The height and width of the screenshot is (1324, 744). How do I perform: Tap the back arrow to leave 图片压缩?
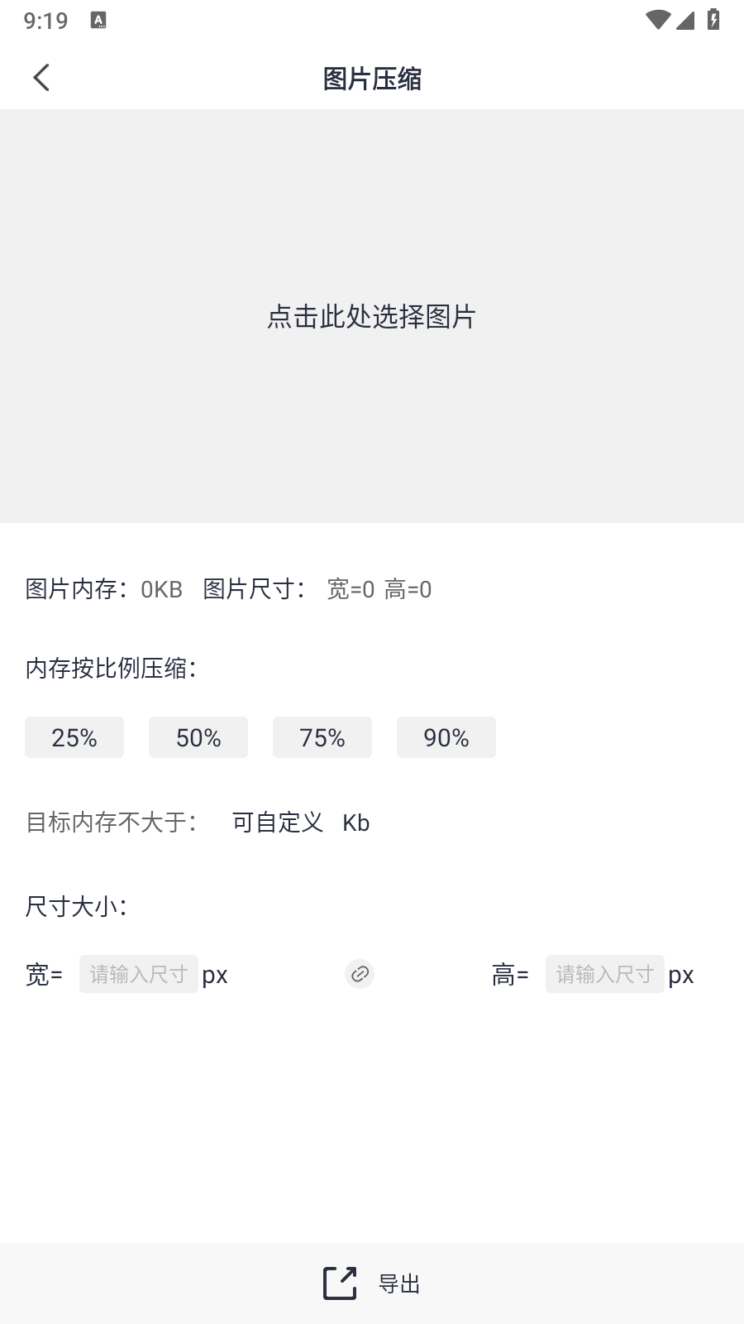click(41, 77)
